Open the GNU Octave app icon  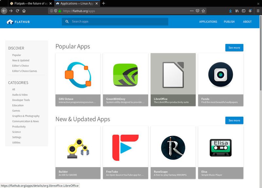pos(78,75)
